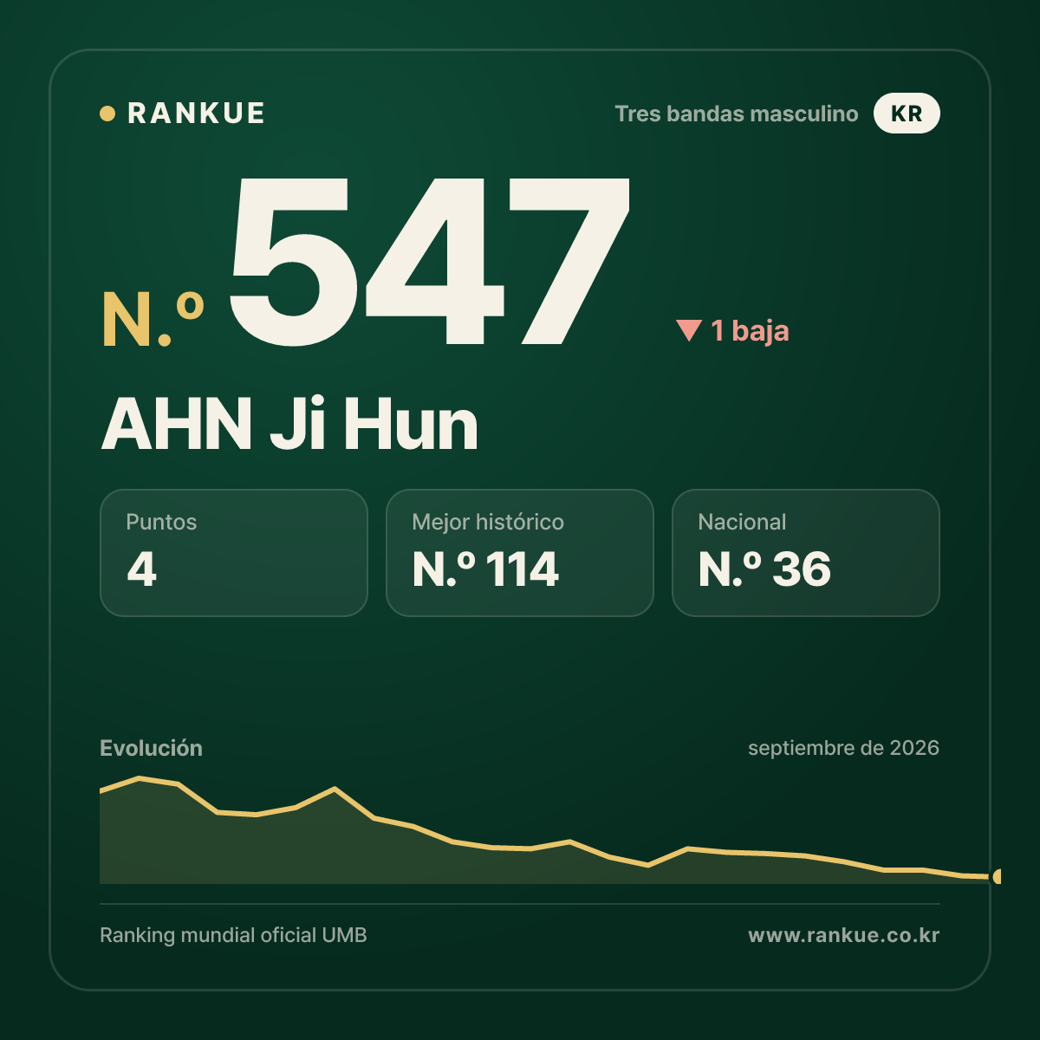Click the yellow end marker on the chart
The height and width of the screenshot is (1040, 1040).
997,876
